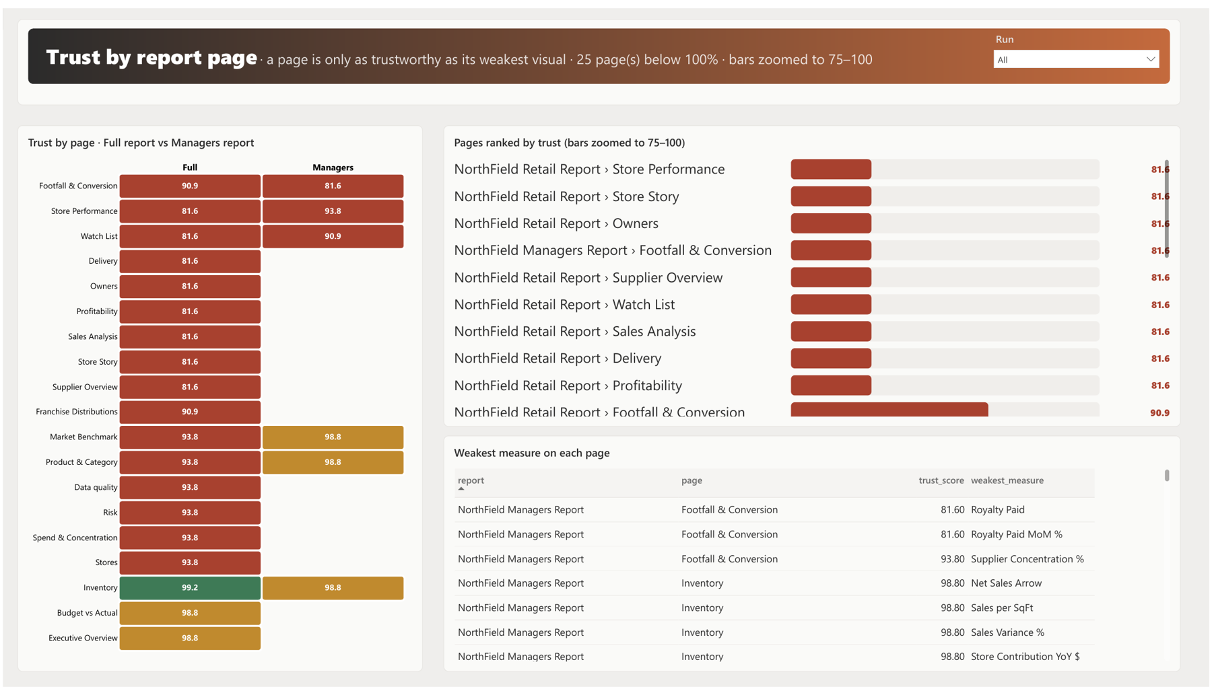1212x695 pixels.
Task: Select the Risk row label in matrix
Action: click(x=110, y=513)
